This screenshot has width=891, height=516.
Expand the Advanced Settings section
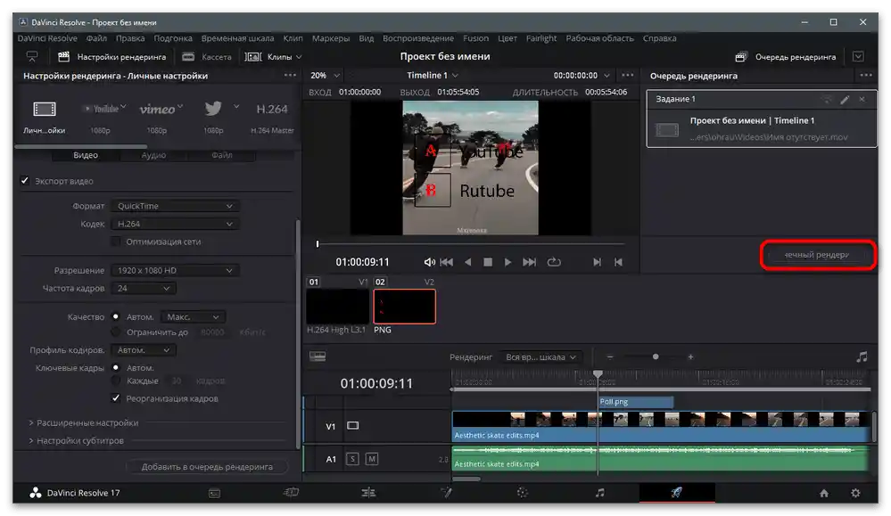(85, 422)
